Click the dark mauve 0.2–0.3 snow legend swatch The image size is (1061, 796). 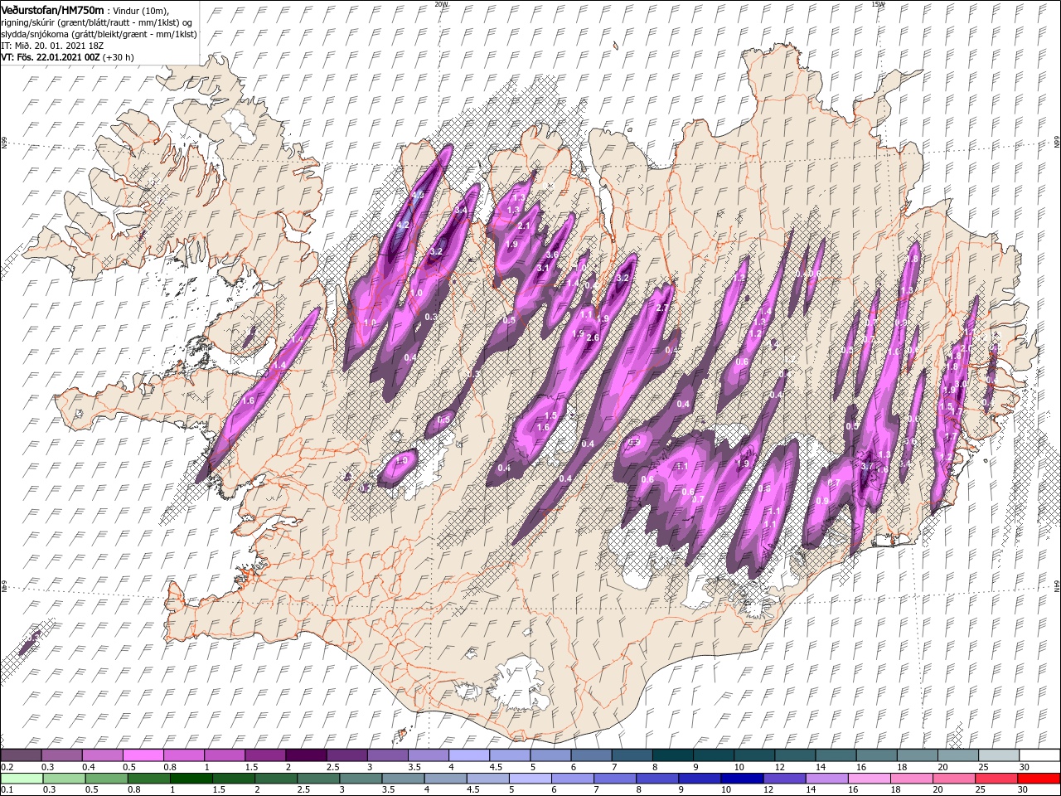(x=21, y=755)
